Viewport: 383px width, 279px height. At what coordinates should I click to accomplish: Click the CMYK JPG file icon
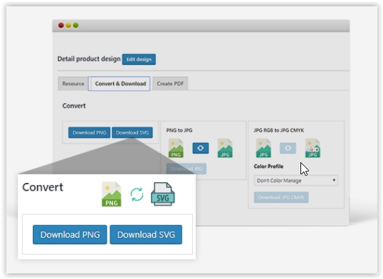click(313, 148)
